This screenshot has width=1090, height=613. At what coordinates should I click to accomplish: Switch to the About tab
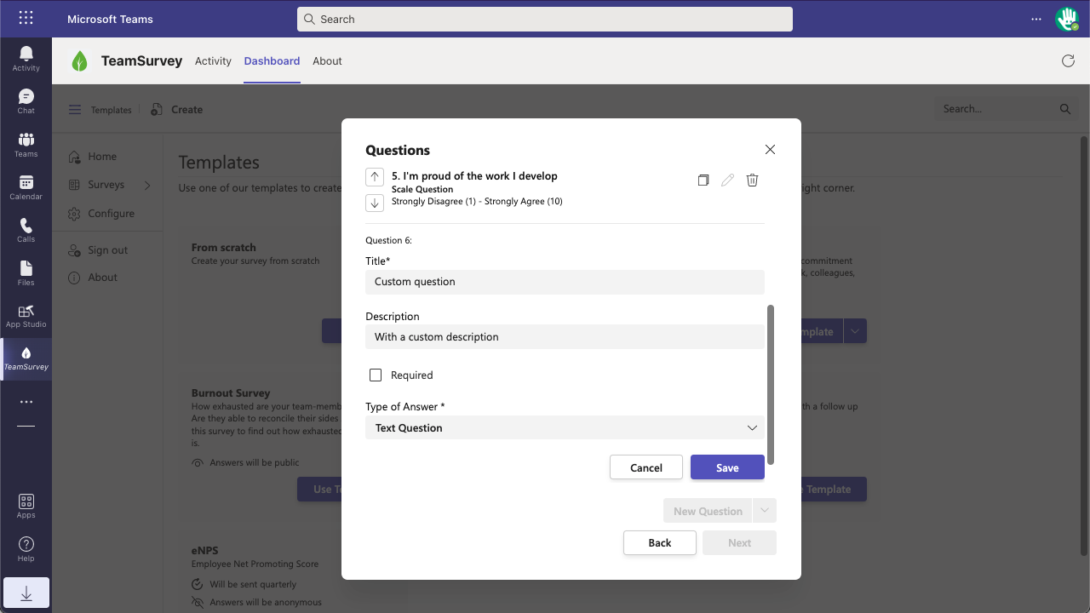tap(327, 61)
